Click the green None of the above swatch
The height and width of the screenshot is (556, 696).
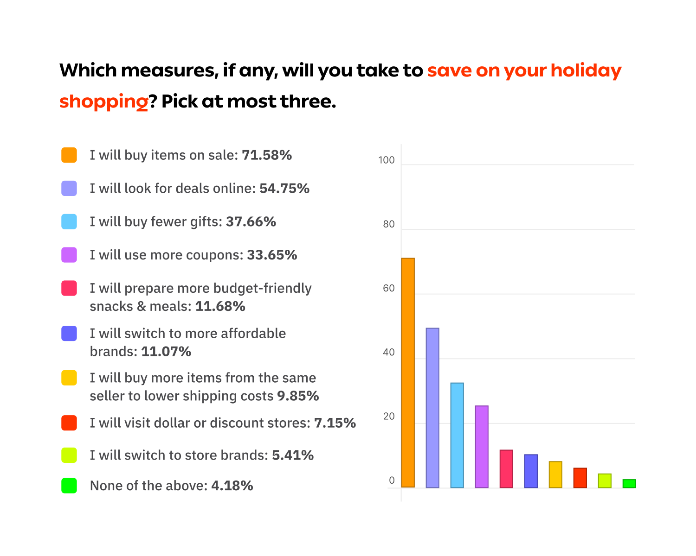click(x=69, y=486)
